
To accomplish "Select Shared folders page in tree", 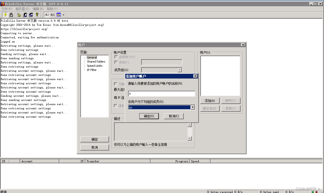I will (x=96, y=62).
